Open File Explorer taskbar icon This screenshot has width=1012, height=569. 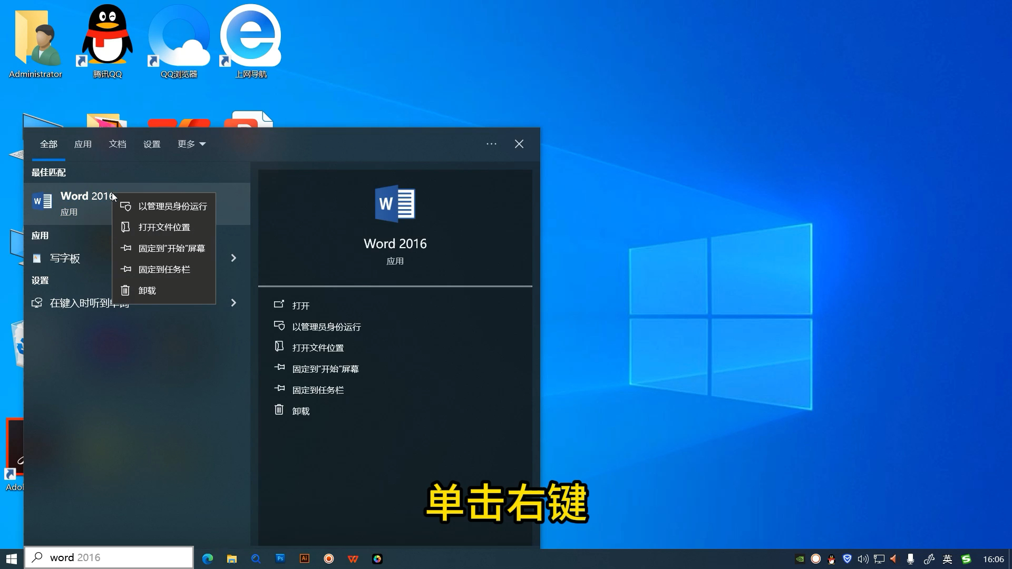pos(231,558)
